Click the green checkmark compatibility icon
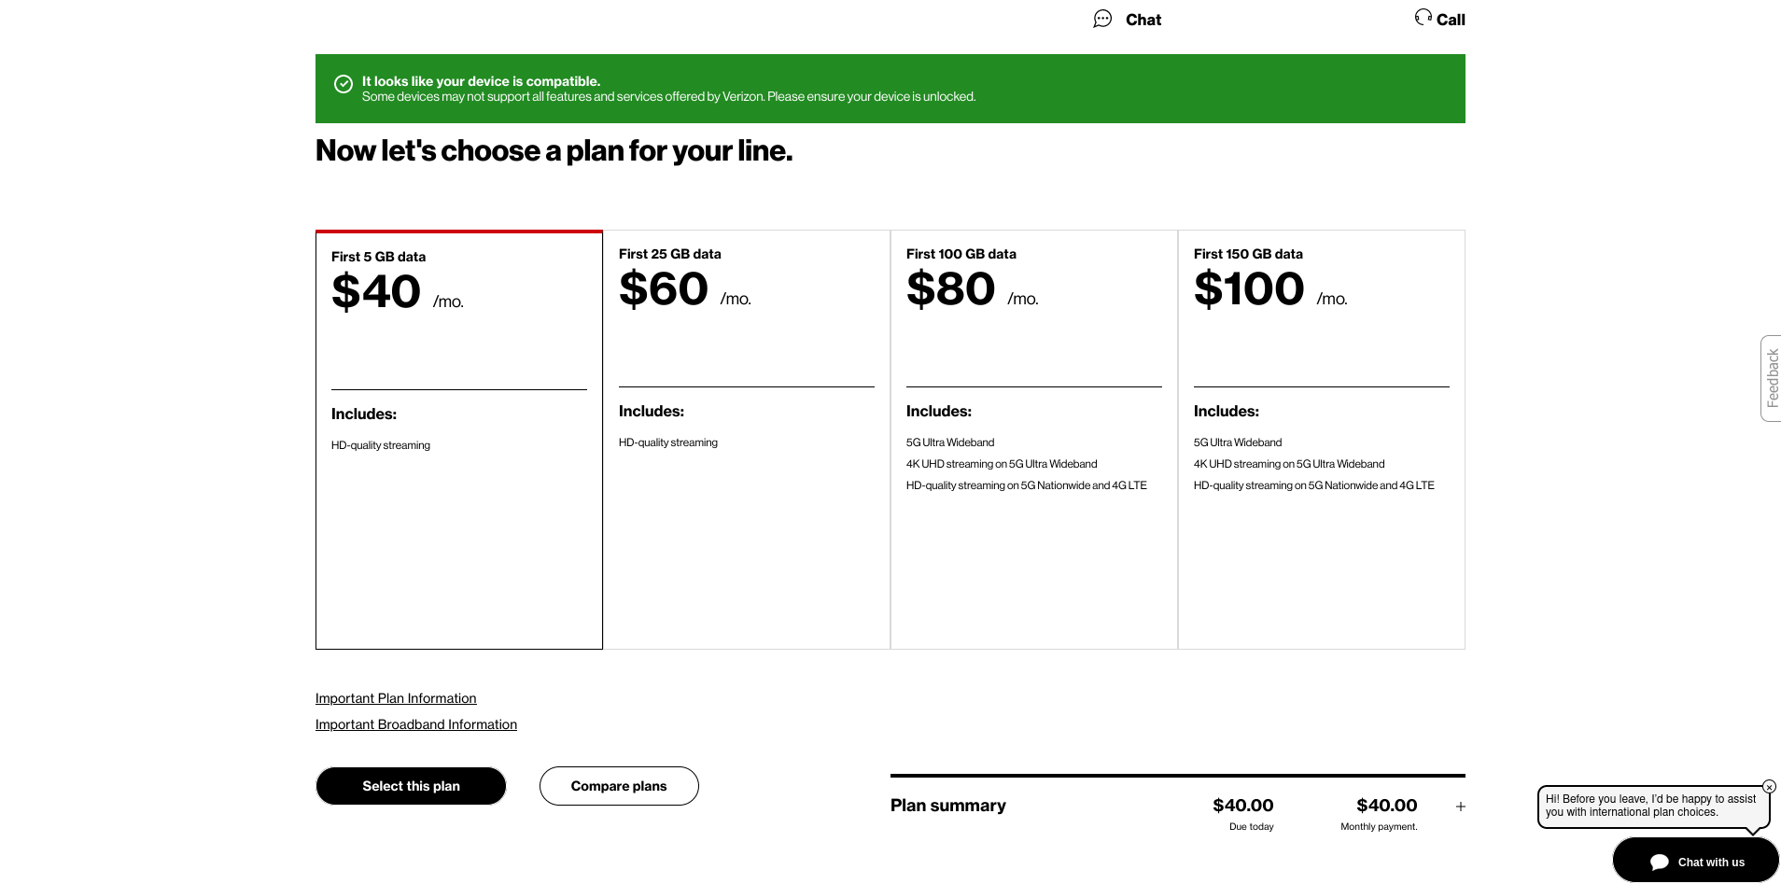This screenshot has height=884, width=1781. [344, 84]
